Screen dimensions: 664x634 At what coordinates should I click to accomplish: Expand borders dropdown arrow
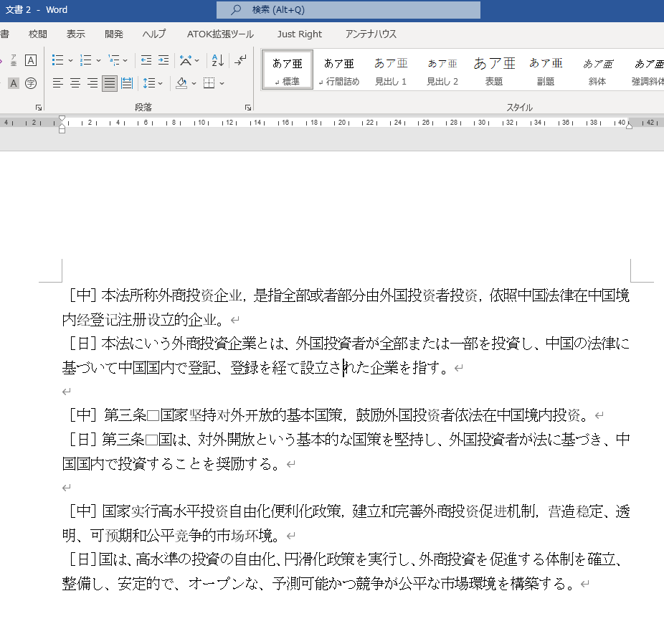[222, 83]
